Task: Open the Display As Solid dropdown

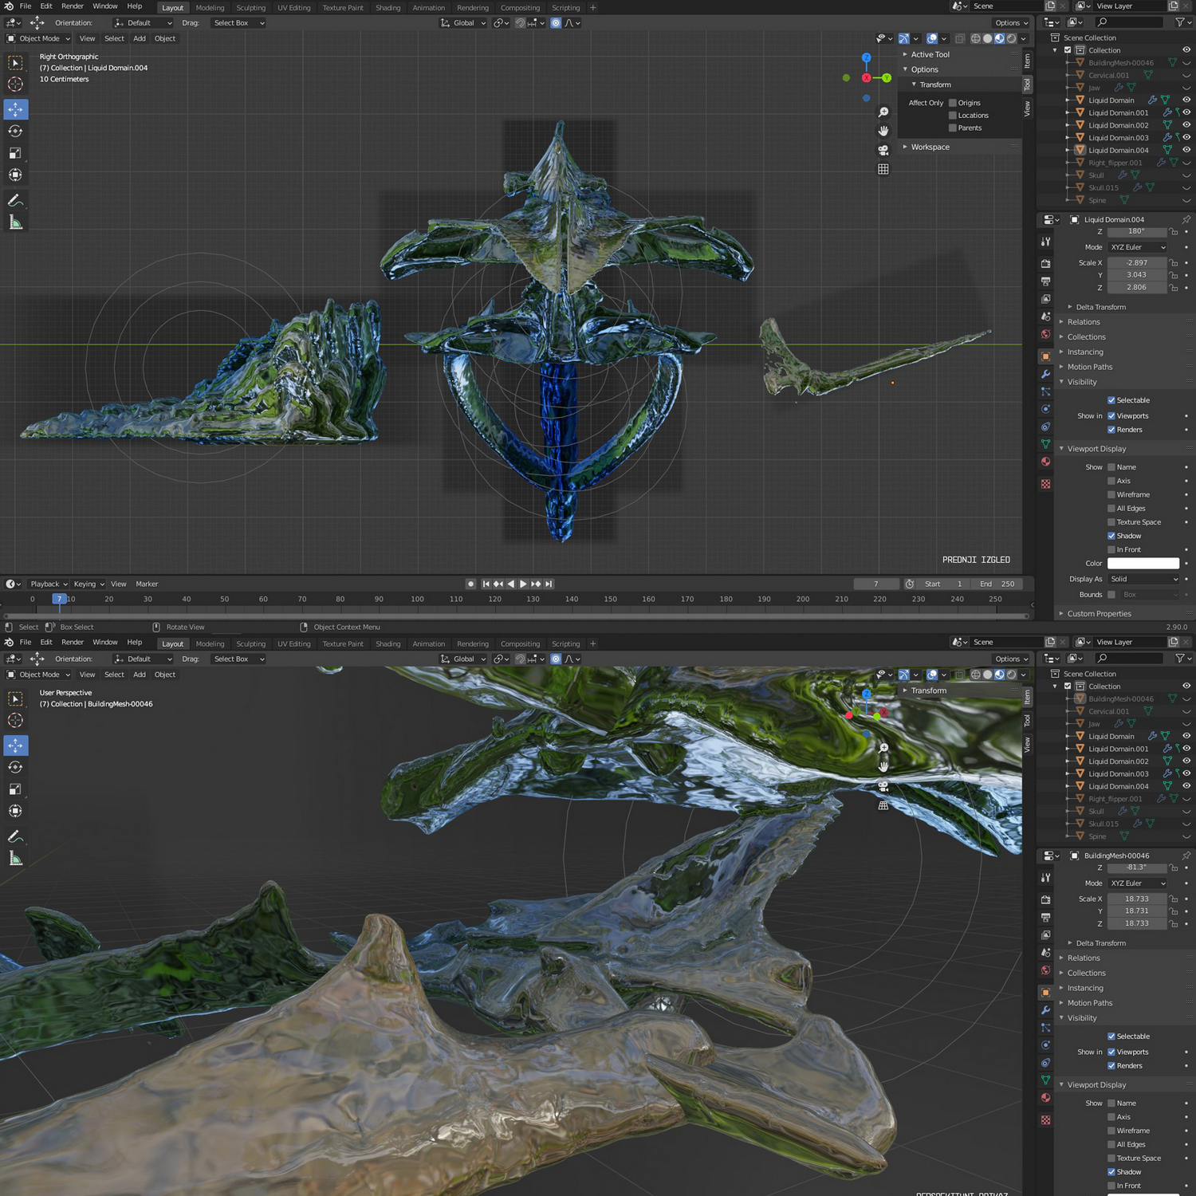Action: [1143, 579]
